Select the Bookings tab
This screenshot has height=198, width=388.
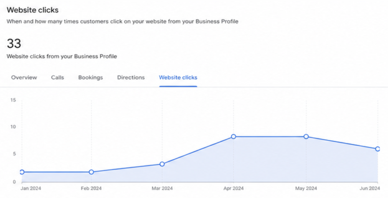click(x=91, y=77)
